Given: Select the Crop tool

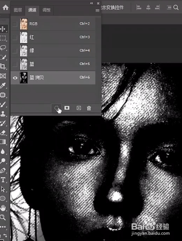Looking at the screenshot, I should point(3,66).
